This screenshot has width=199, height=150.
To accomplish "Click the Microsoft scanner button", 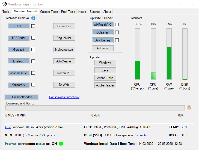I will [x=19, y=49].
